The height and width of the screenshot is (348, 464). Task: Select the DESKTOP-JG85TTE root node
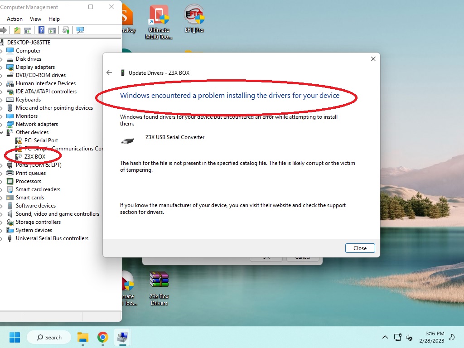29,42
